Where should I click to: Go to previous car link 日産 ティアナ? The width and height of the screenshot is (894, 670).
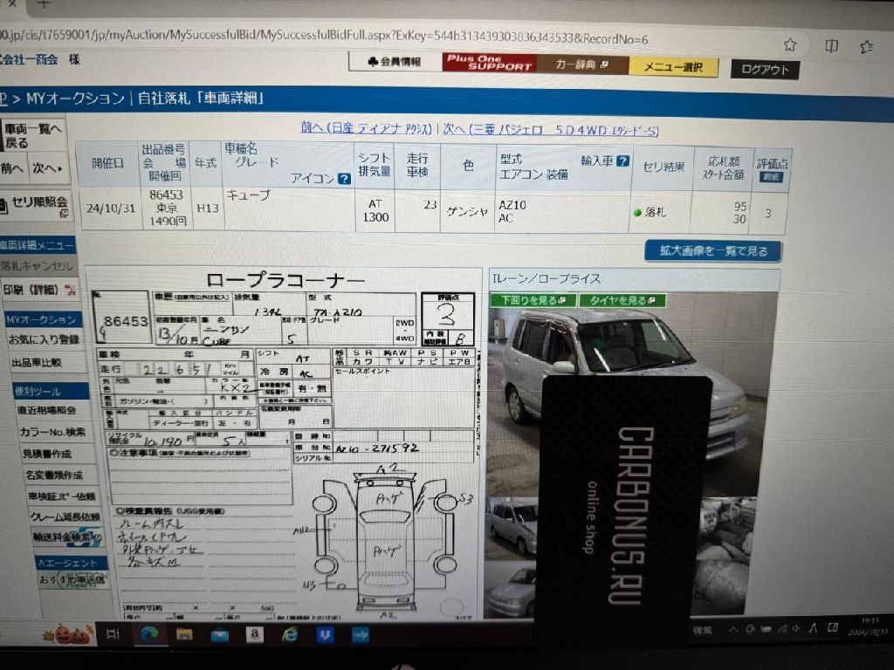tap(366, 127)
